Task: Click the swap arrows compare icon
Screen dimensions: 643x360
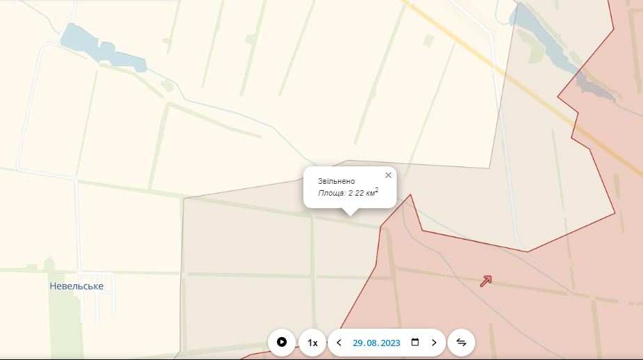Action: point(461,343)
